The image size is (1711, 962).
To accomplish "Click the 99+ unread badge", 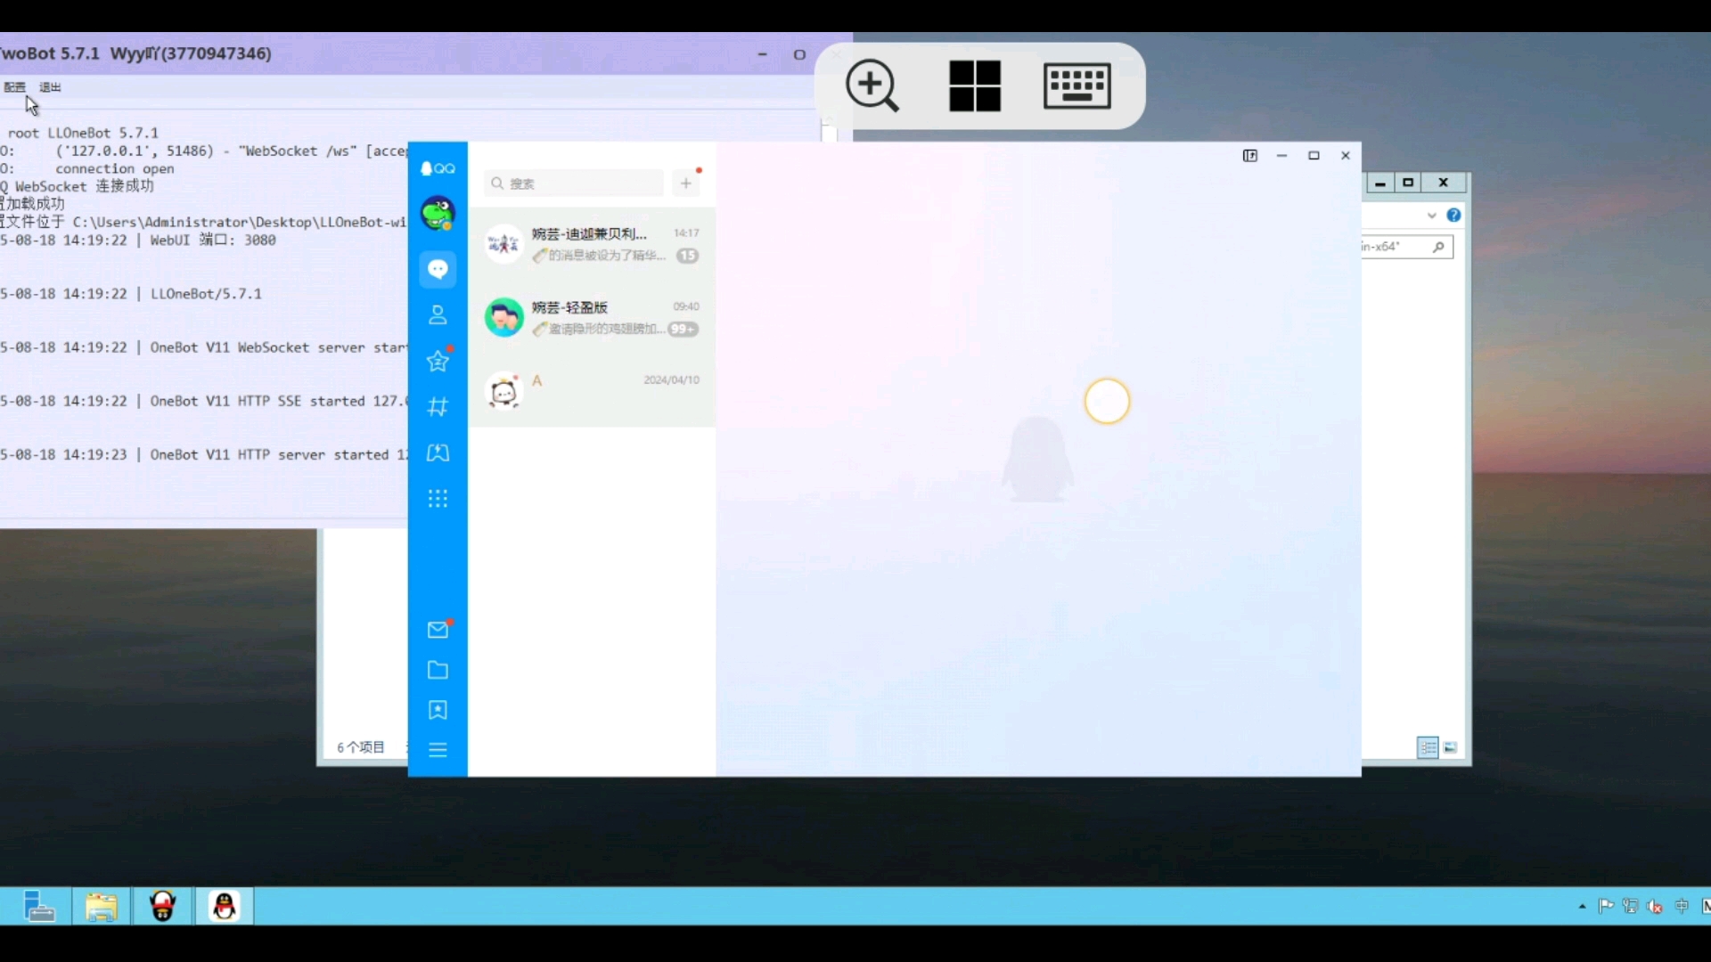I will [x=684, y=329].
